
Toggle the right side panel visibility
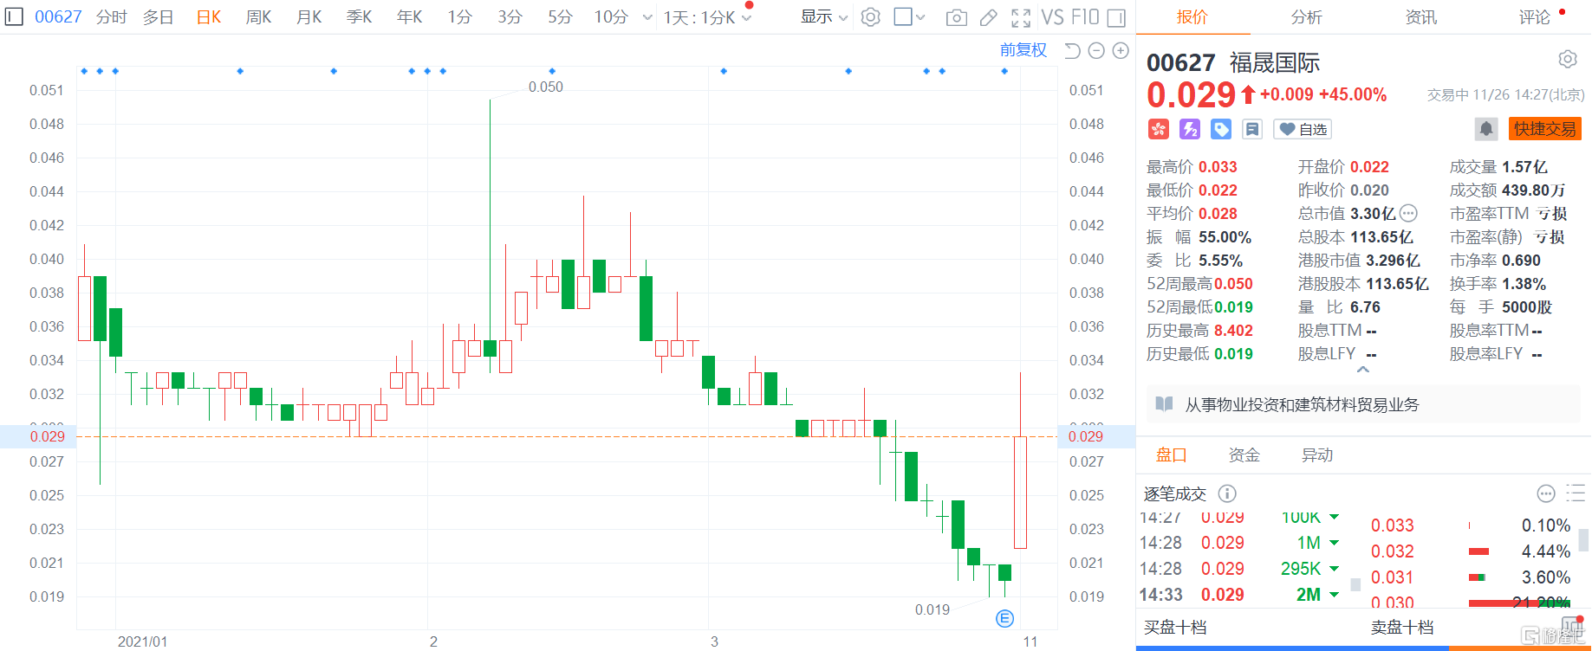[1116, 17]
